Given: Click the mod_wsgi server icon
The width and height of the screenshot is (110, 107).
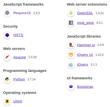Looking at the screenshot, I should pyautogui.click(x=71, y=23).
